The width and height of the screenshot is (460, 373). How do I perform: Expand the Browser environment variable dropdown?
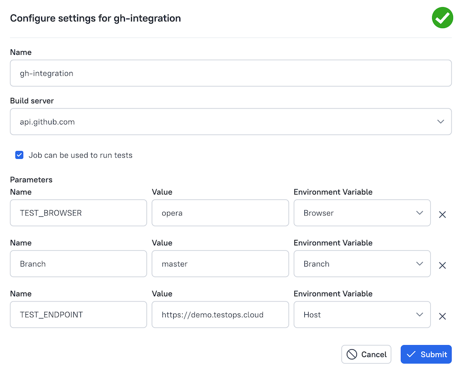(362, 213)
